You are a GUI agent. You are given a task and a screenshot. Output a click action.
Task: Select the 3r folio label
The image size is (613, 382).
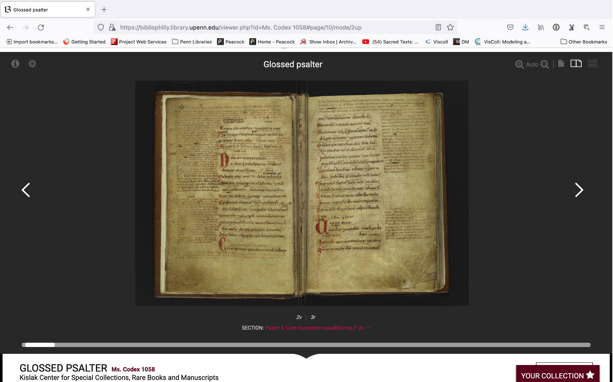(x=313, y=317)
